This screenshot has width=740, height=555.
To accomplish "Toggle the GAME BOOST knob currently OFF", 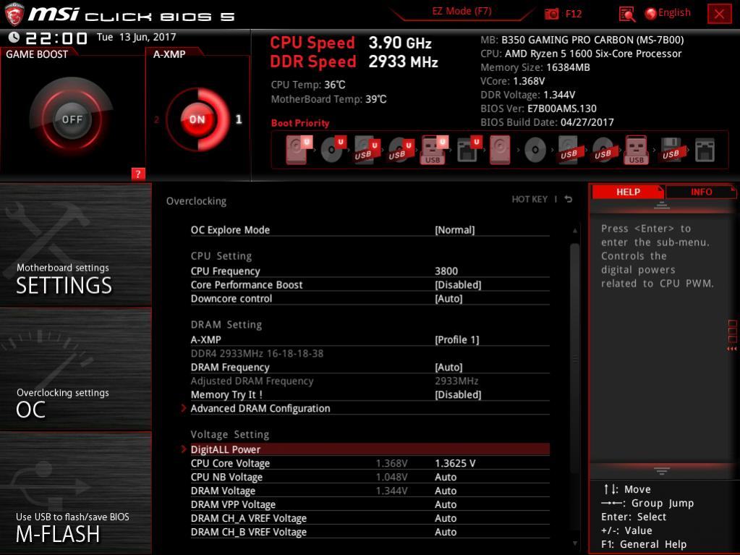I will click(x=72, y=119).
